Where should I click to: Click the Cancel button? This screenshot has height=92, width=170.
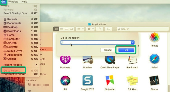click(108, 50)
